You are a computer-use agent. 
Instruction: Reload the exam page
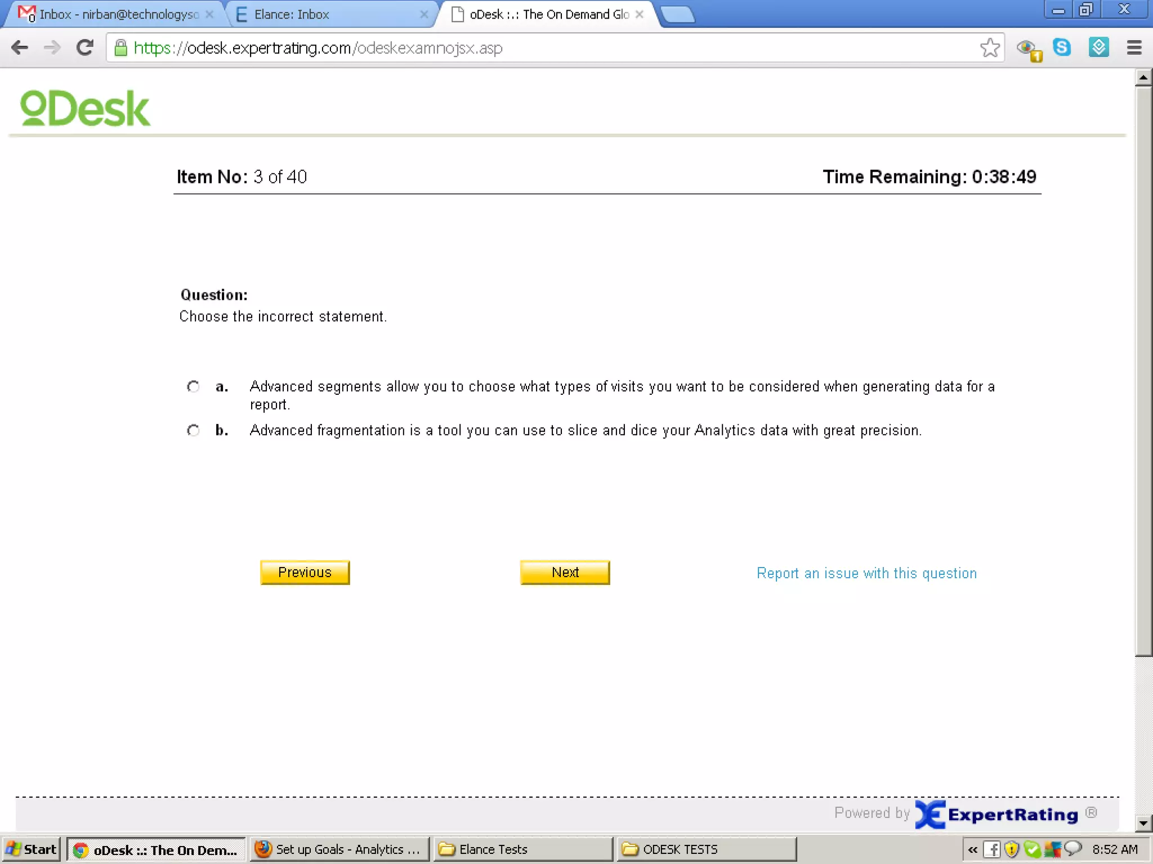[85, 48]
